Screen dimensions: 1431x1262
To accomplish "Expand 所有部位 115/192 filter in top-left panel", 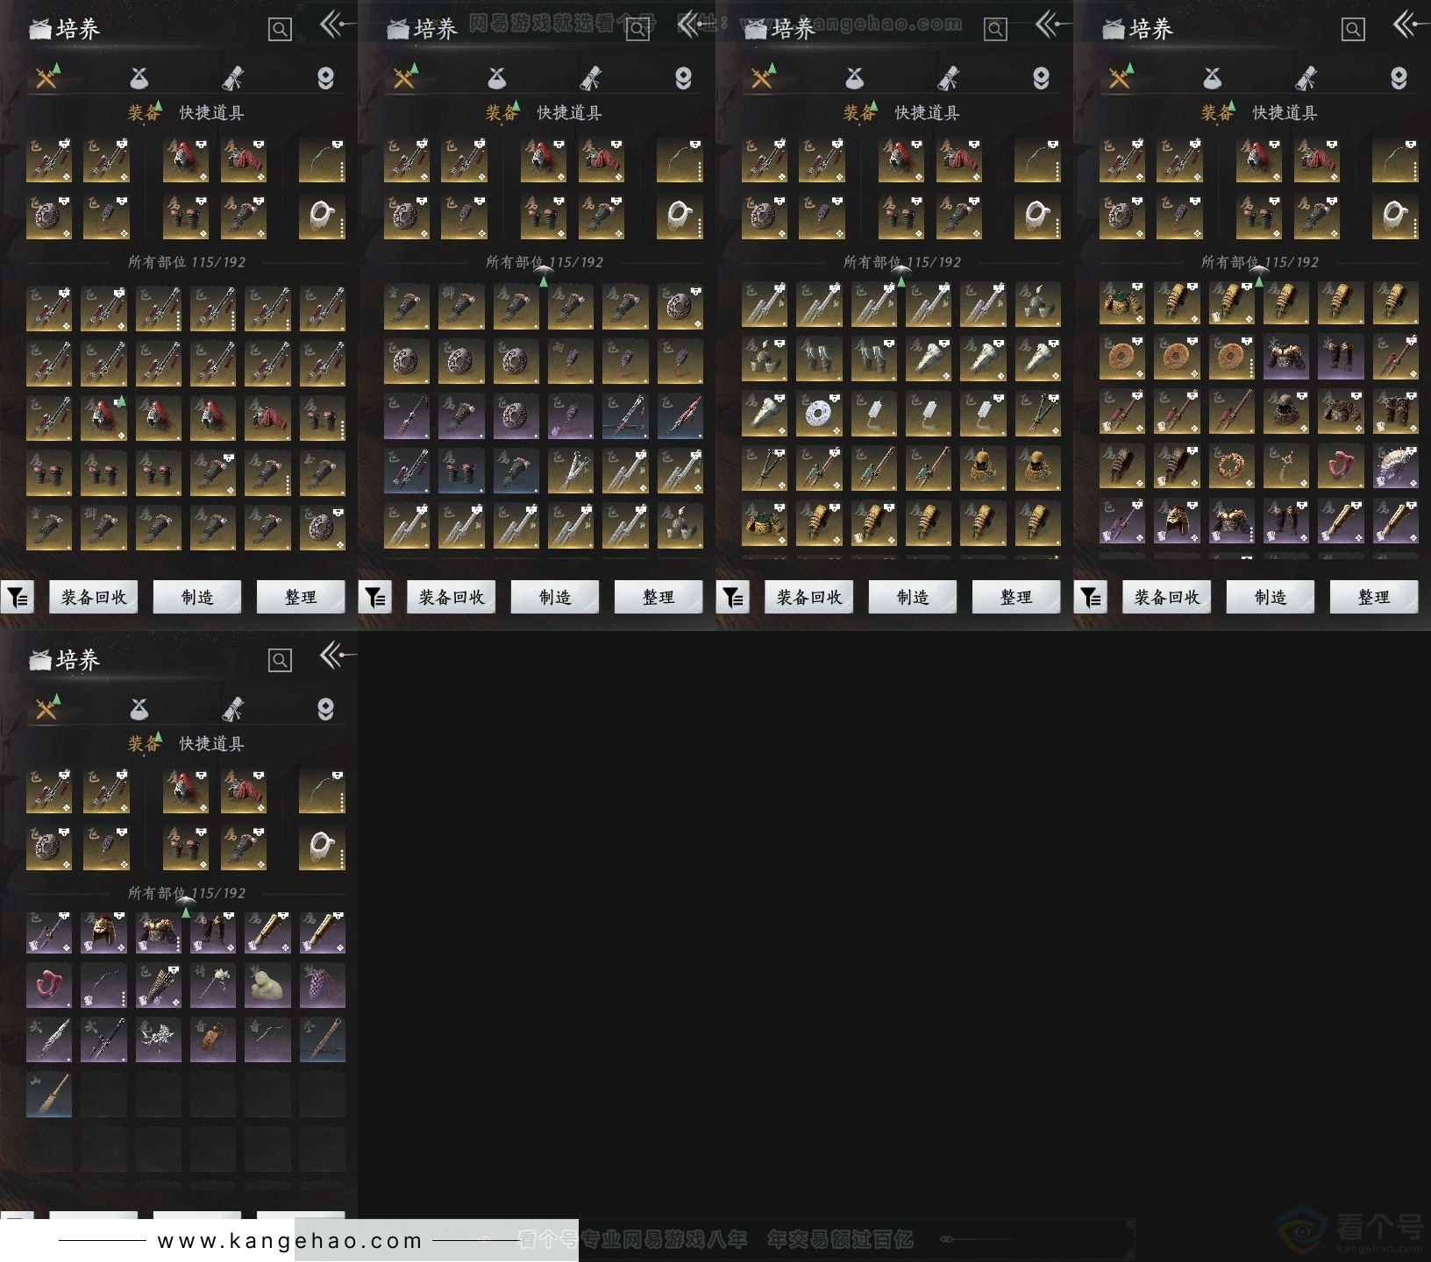I will click(187, 262).
